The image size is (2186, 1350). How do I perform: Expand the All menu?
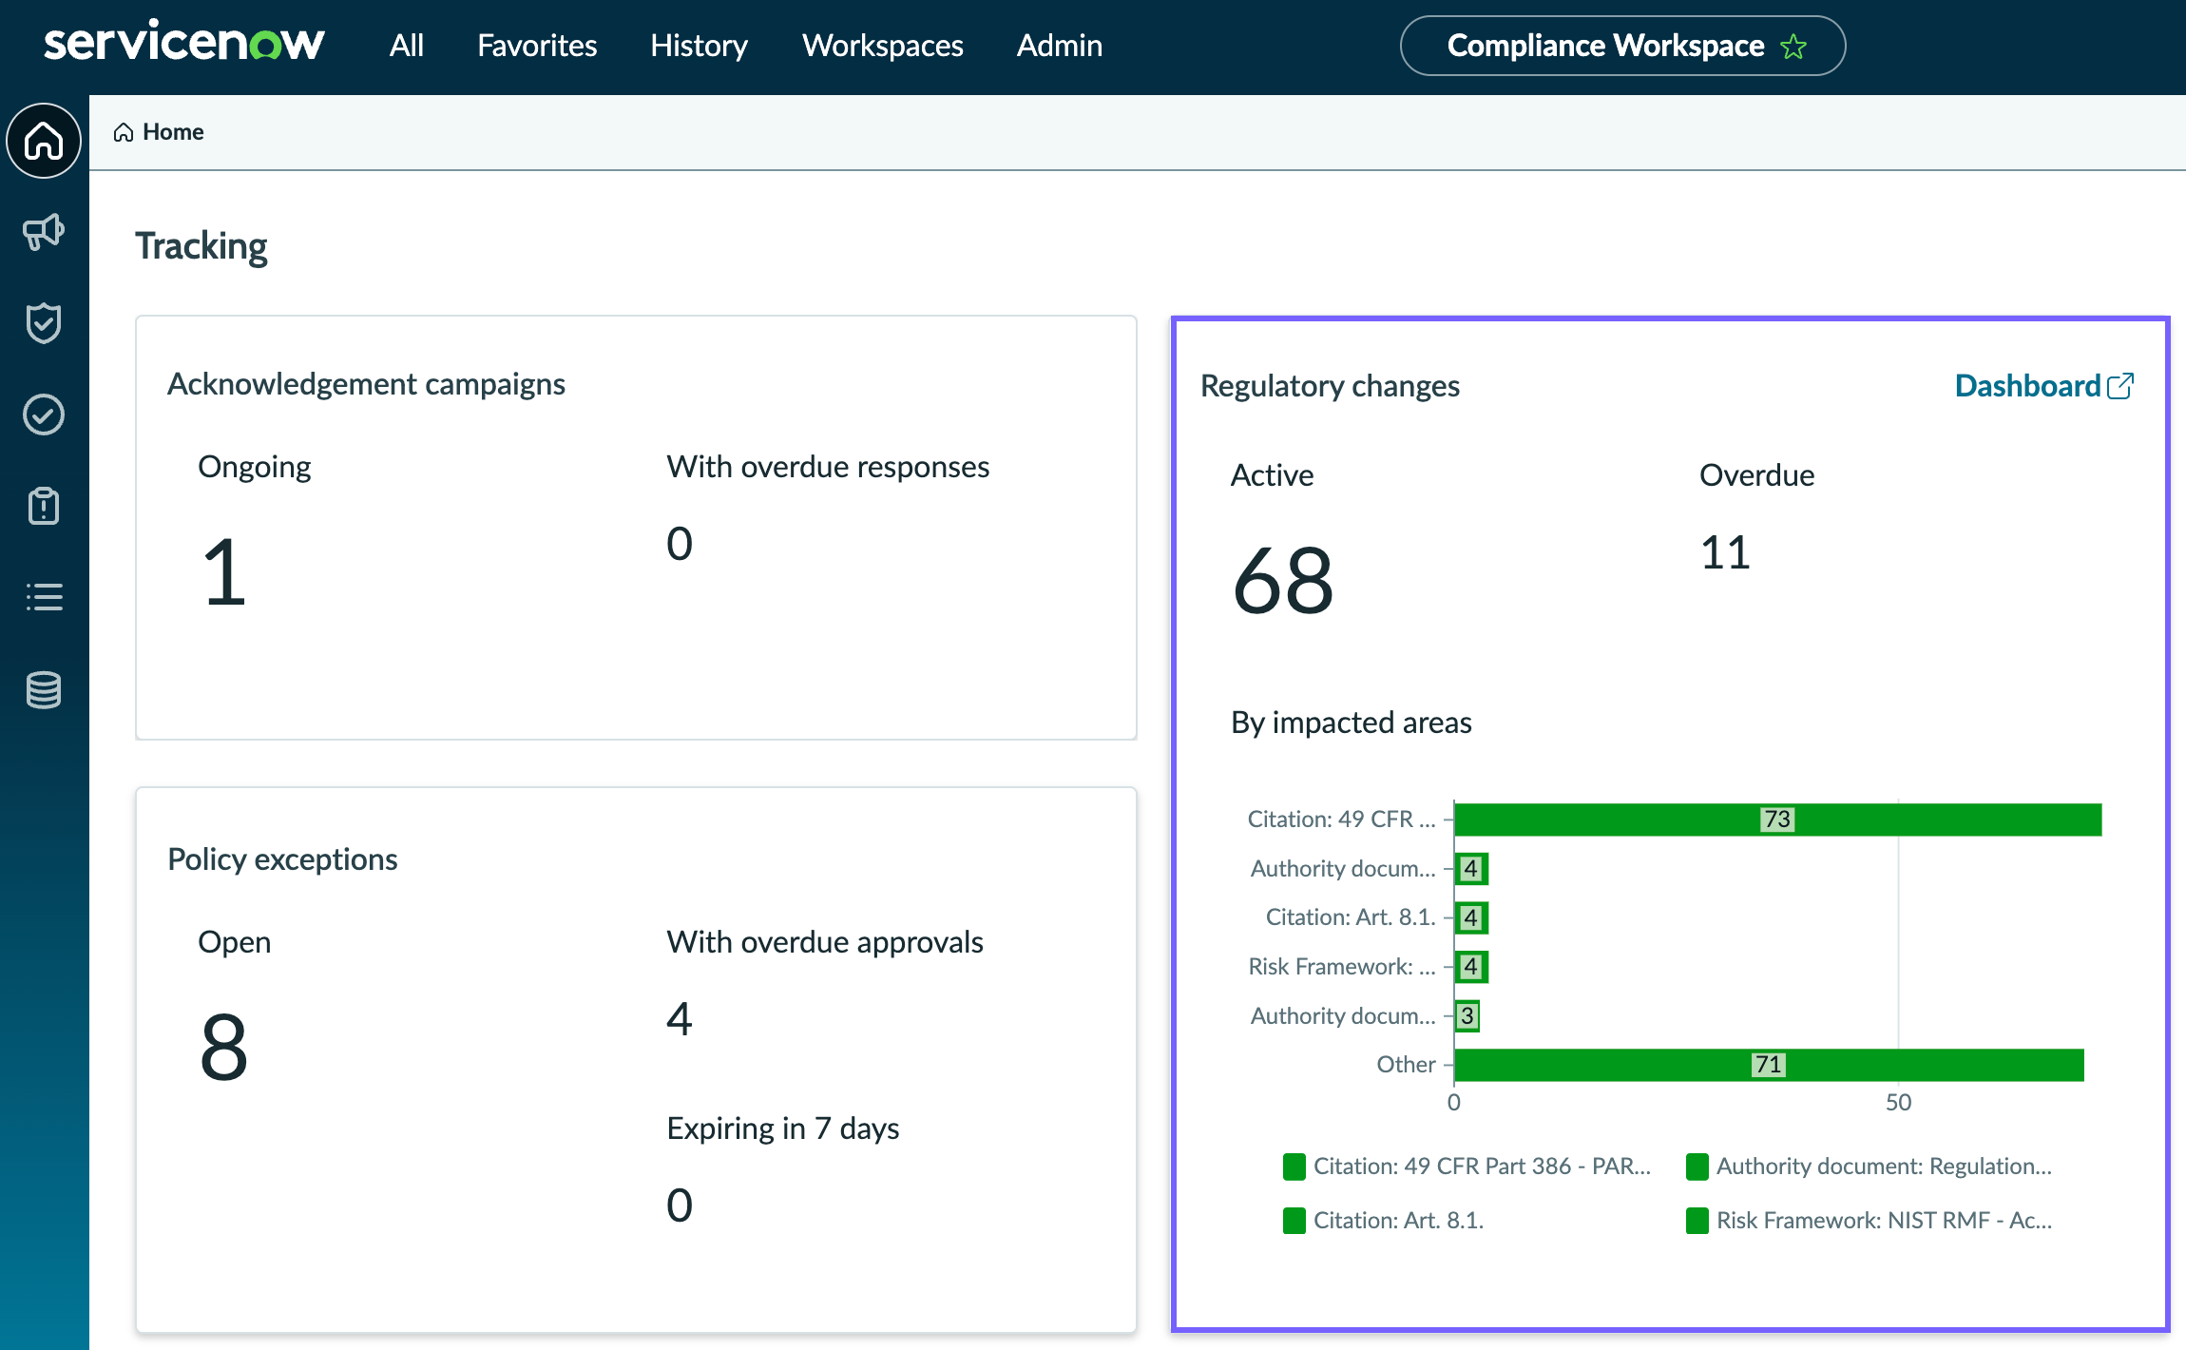(407, 46)
